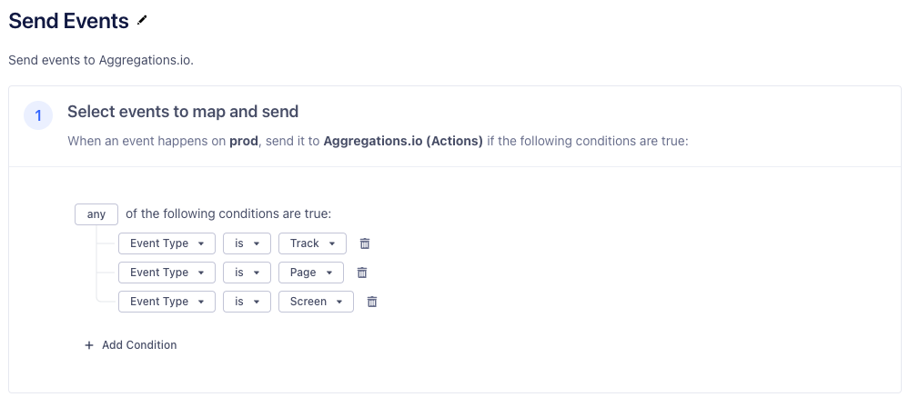The image size is (909, 397).
Task: Remove the Page condition using trash icon
Action: (361, 273)
